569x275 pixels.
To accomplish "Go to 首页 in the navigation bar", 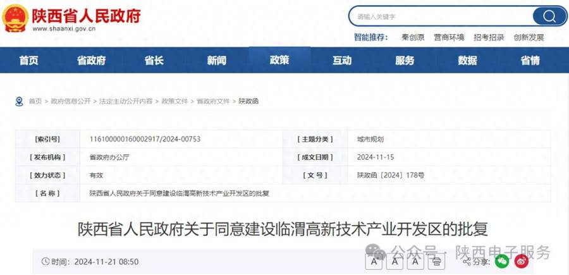I will click(x=28, y=61).
